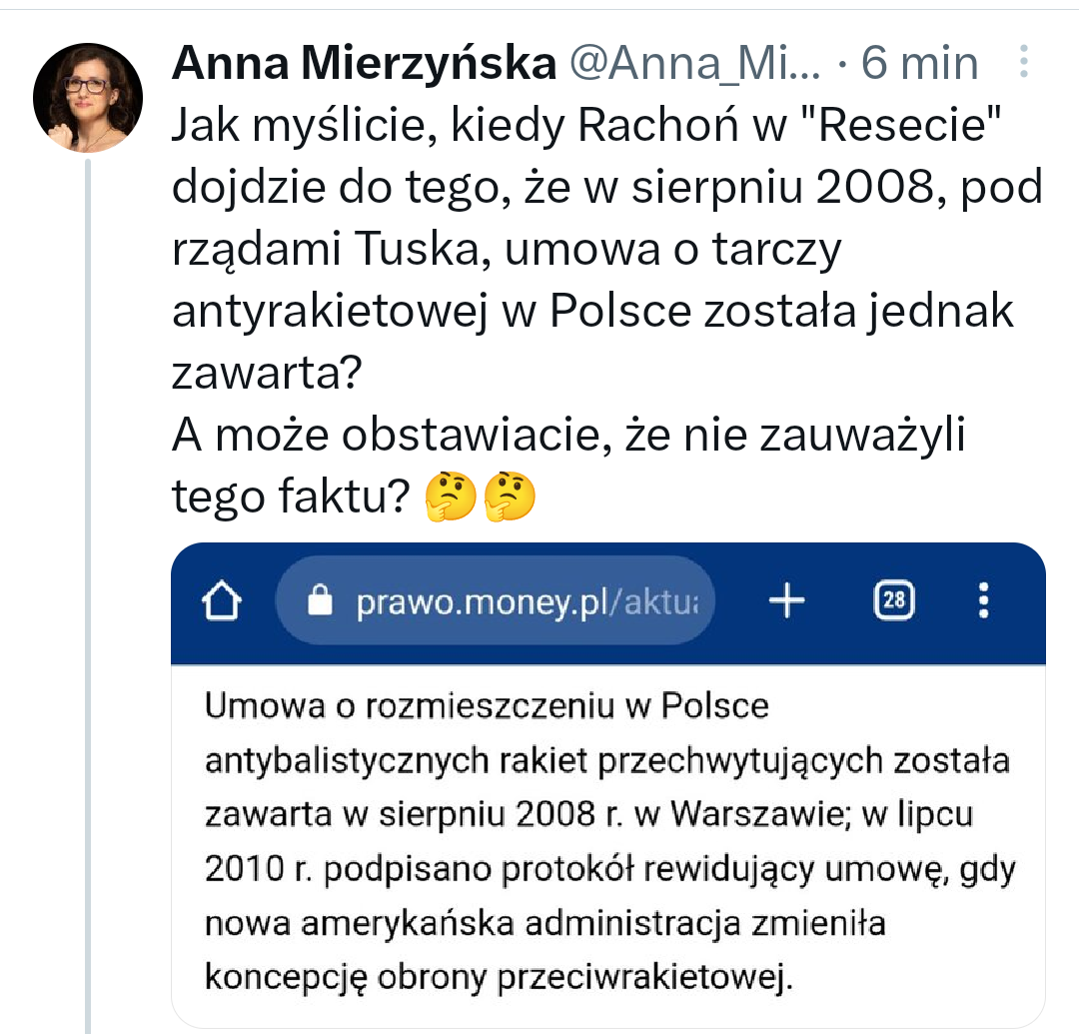Open the browser's three-dot overflow menu
The width and height of the screenshot is (1079, 1034).
[x=984, y=601]
